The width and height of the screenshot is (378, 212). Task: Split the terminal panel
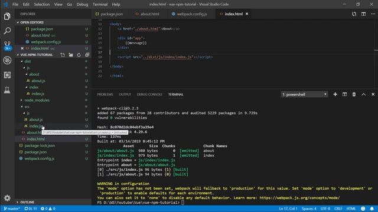point(345,94)
